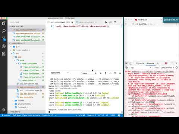
Task: Clear the console in DevTools
Action: point(127,68)
